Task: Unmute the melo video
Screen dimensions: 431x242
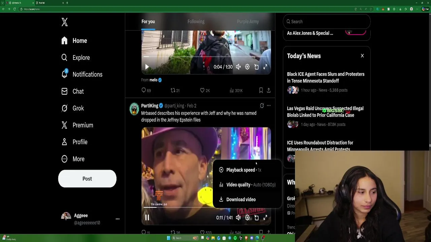Action: [238, 67]
